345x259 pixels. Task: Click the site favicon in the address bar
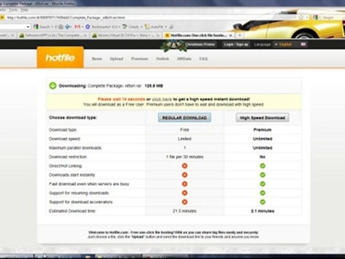click(2, 17)
